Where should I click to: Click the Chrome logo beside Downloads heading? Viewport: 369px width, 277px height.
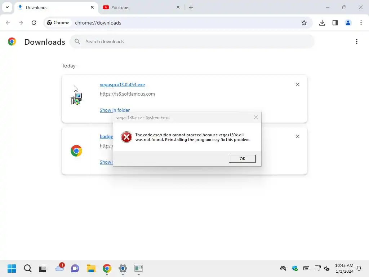(x=12, y=41)
